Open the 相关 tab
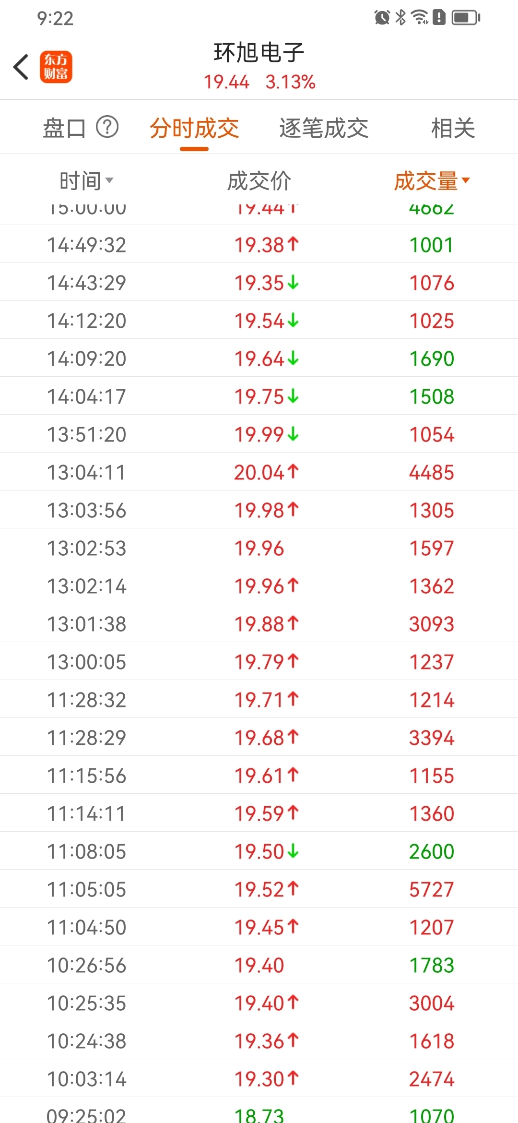 (x=453, y=128)
